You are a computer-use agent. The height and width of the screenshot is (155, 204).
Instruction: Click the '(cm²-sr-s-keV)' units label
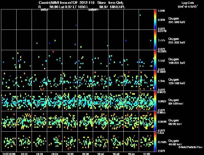(x=188, y=7)
